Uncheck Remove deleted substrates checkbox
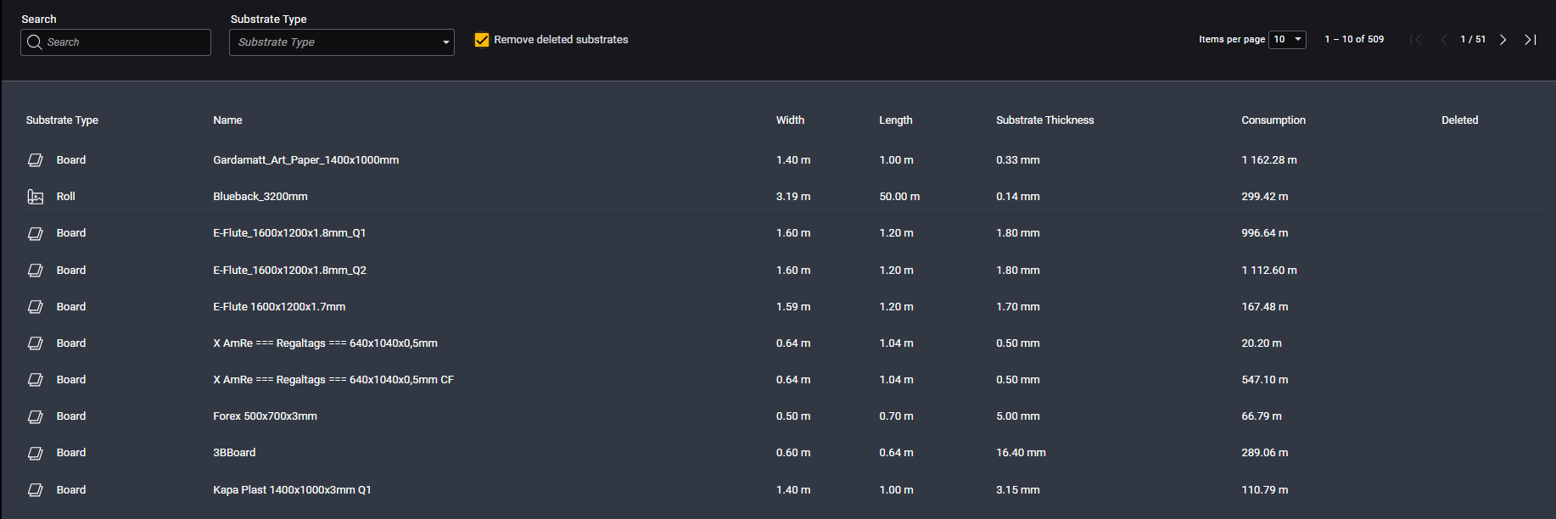Viewport: 1556px width, 519px height. pyautogui.click(x=482, y=40)
